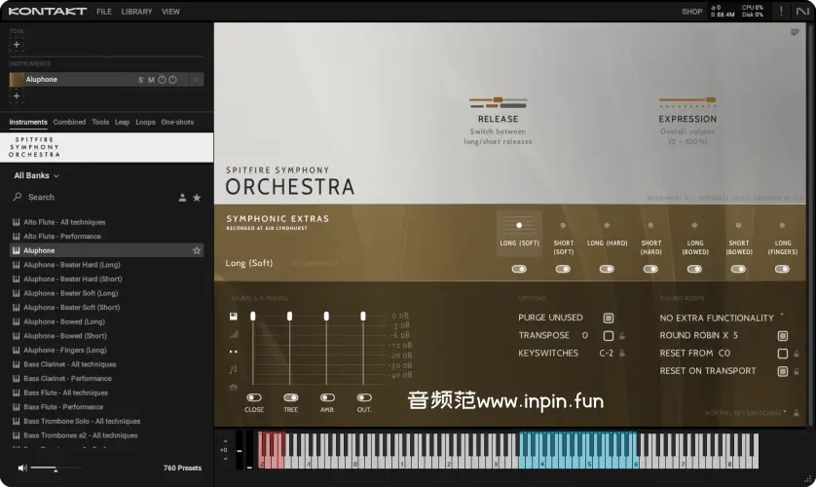Toggle the Long (Bowed) articulation switch
This screenshot has height=487, width=816.
(695, 269)
